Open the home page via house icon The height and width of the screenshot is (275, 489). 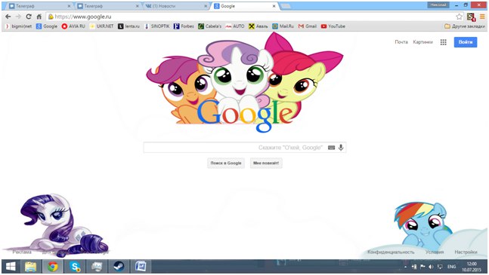[x=39, y=17]
